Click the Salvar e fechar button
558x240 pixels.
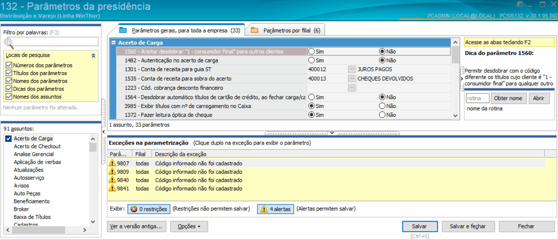coord(468,226)
